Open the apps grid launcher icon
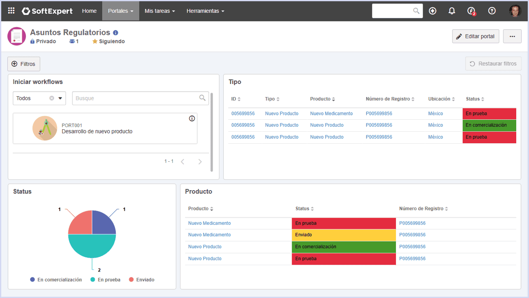This screenshot has width=529, height=298. pos(11,11)
